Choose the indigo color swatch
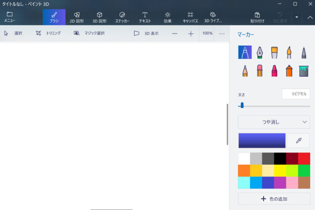This screenshot has height=210, width=315. (x=268, y=183)
